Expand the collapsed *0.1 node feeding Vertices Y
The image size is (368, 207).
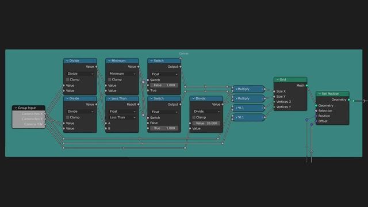pyautogui.click(x=236, y=117)
